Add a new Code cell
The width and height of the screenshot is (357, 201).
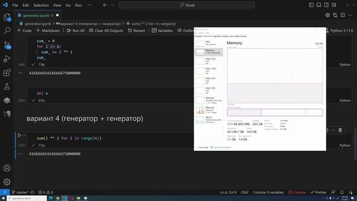pos(24,31)
